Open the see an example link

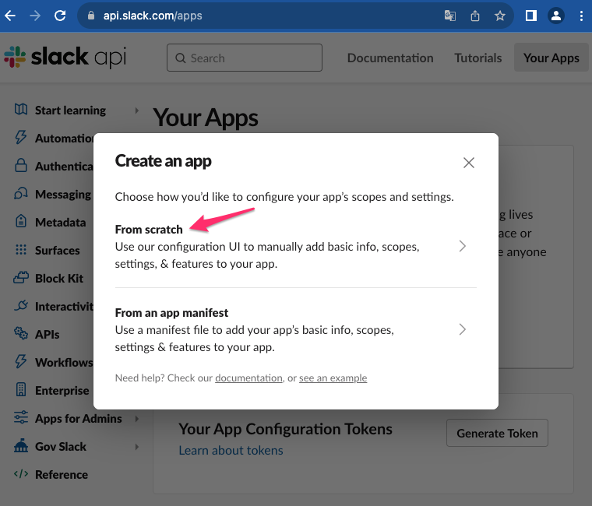click(x=333, y=378)
